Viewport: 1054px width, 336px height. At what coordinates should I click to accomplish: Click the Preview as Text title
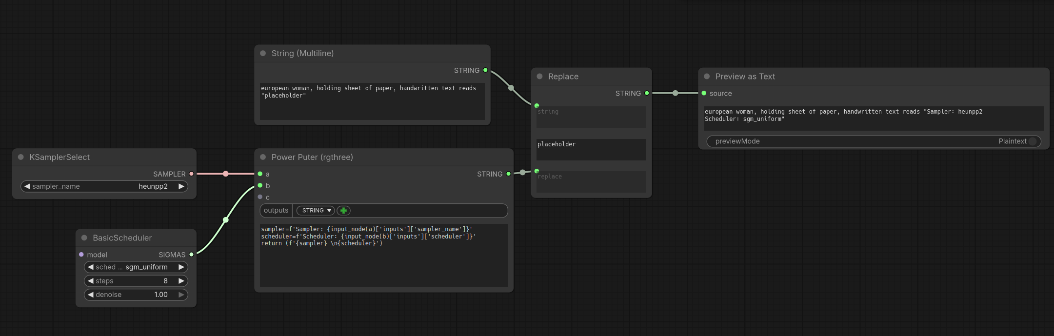pyautogui.click(x=745, y=77)
